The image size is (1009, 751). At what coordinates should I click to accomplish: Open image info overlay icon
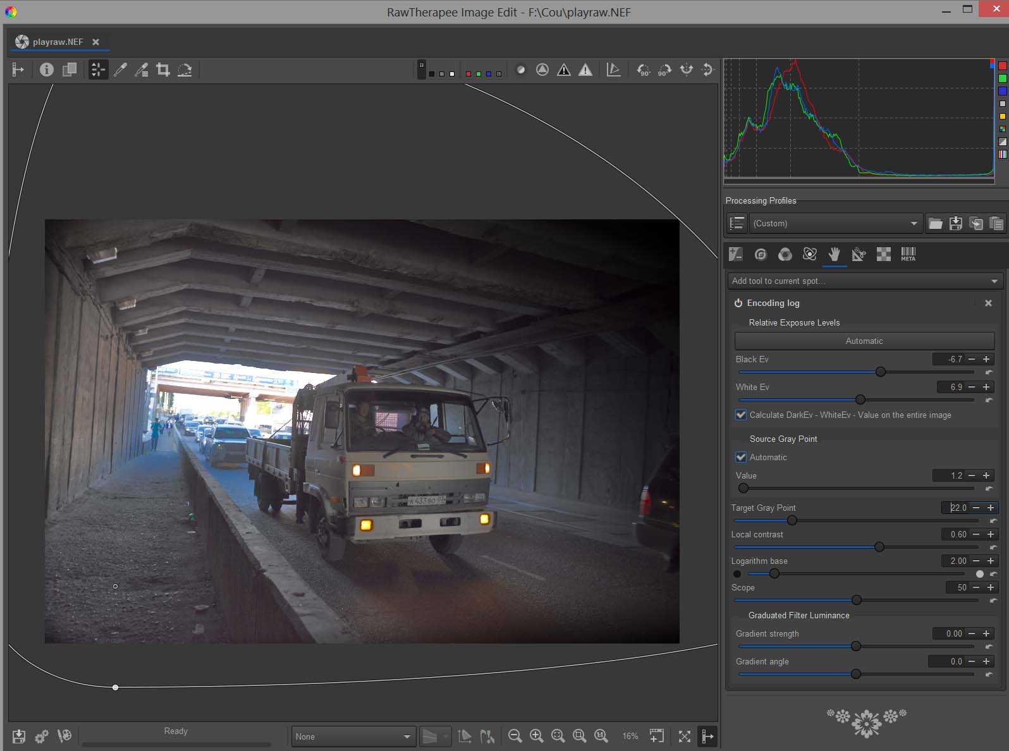pos(47,70)
